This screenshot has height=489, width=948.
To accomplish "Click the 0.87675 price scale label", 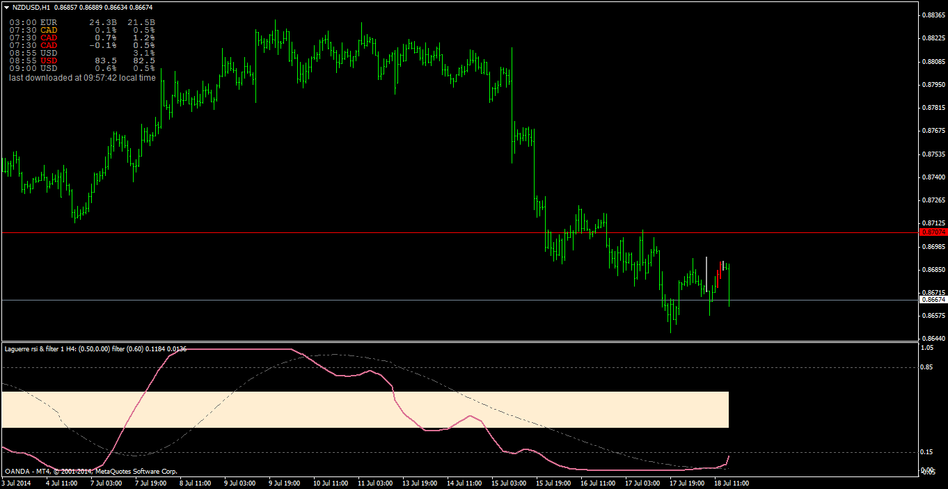I will pos(933,131).
